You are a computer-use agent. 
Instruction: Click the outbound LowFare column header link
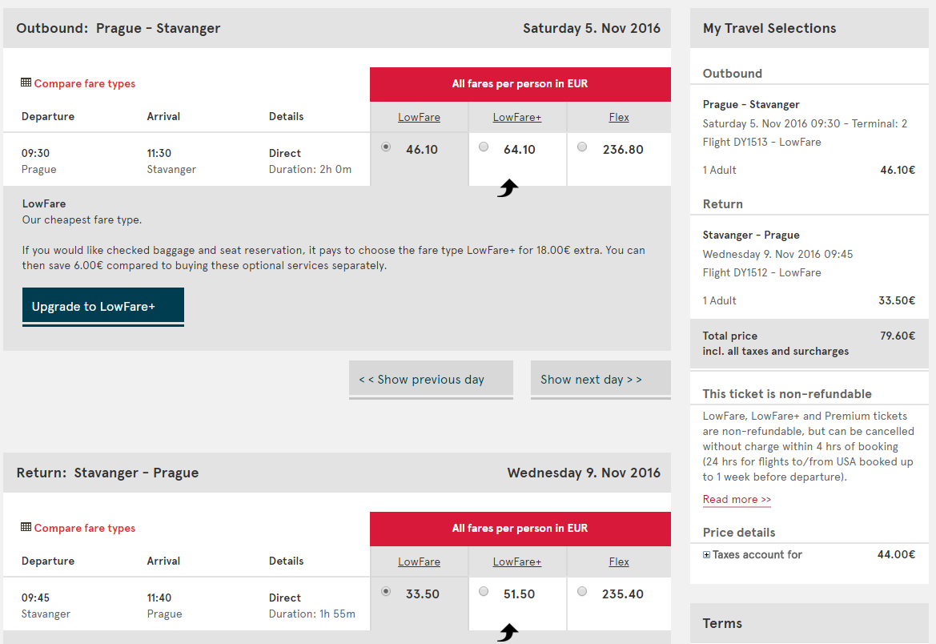(x=419, y=117)
